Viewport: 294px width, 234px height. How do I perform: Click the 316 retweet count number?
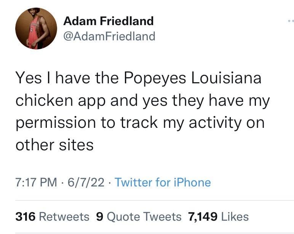pyautogui.click(x=26, y=217)
